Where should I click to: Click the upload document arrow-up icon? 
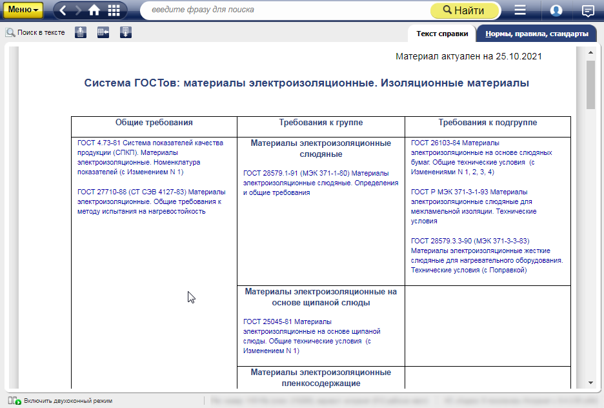tap(81, 32)
